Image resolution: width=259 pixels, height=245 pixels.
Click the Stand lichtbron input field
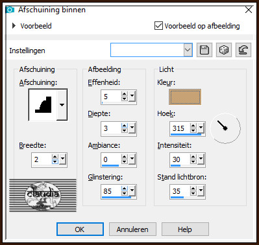(x=180, y=191)
